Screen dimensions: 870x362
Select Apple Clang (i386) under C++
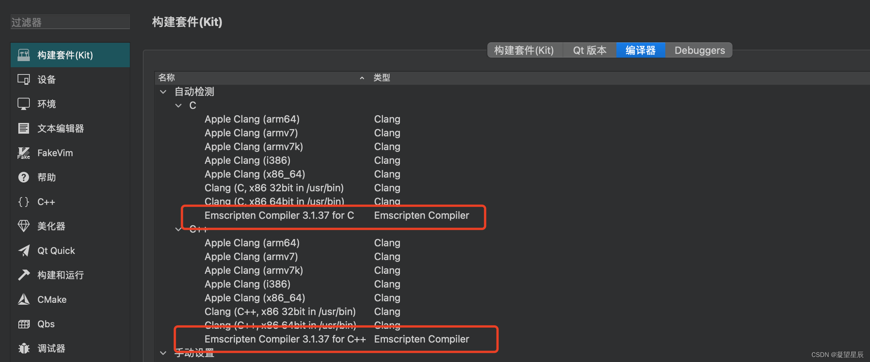click(247, 284)
